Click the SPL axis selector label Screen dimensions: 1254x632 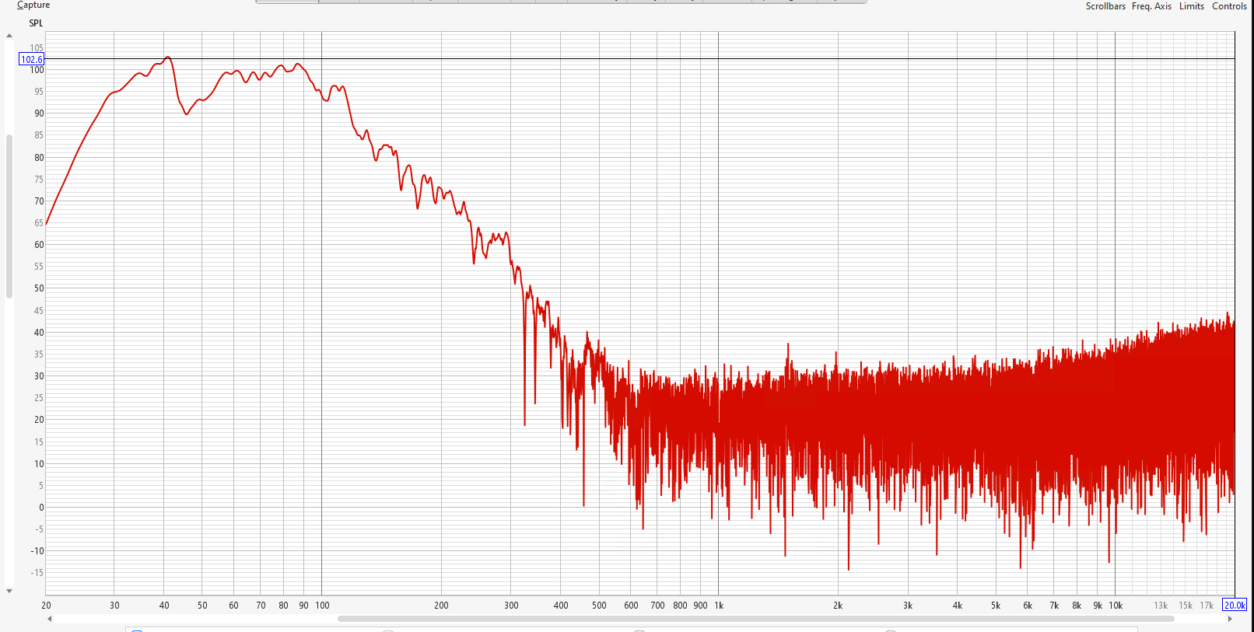point(36,23)
